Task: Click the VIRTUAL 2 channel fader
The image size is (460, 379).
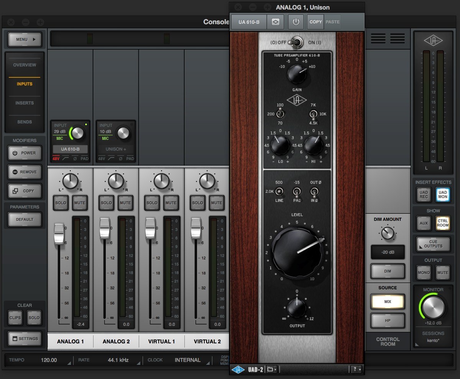Action: (x=196, y=228)
